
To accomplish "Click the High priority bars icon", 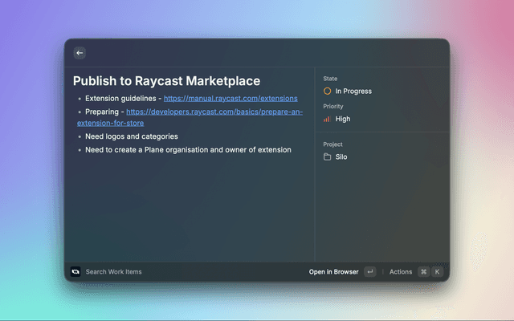I will point(327,119).
